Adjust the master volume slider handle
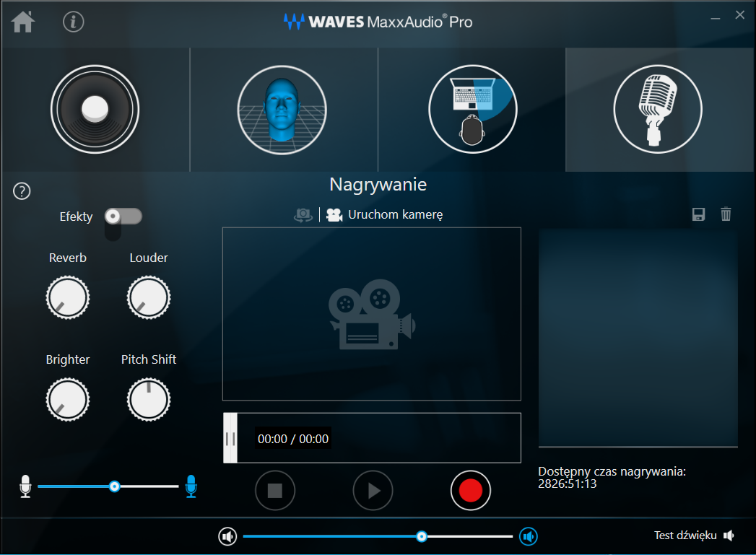The width and height of the screenshot is (756, 555). (422, 536)
